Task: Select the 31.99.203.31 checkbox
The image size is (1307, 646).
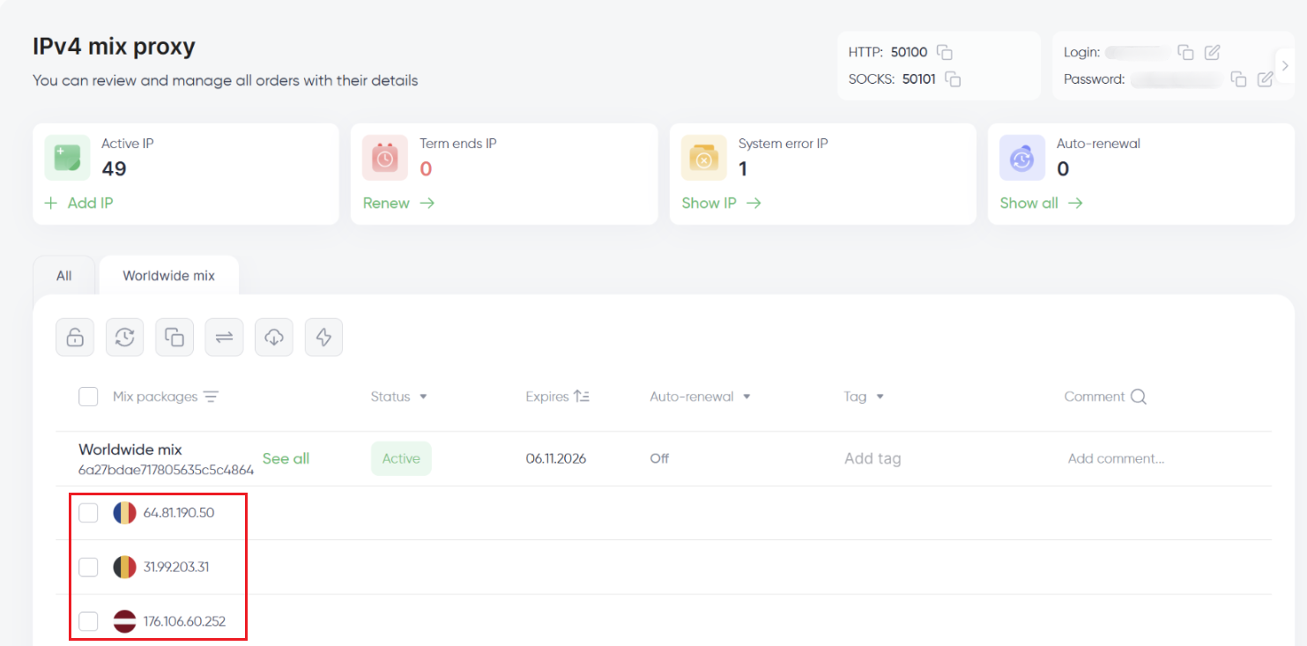Action: click(88, 567)
